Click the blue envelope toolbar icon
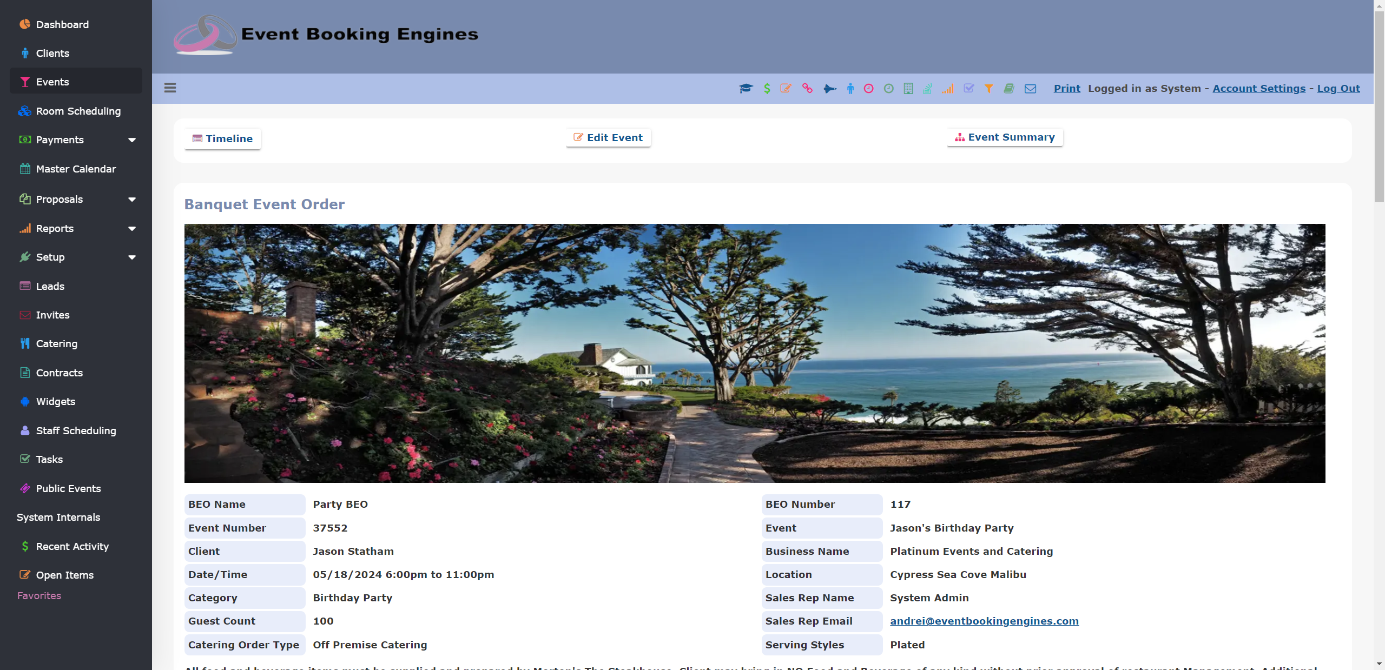 [x=1031, y=88]
